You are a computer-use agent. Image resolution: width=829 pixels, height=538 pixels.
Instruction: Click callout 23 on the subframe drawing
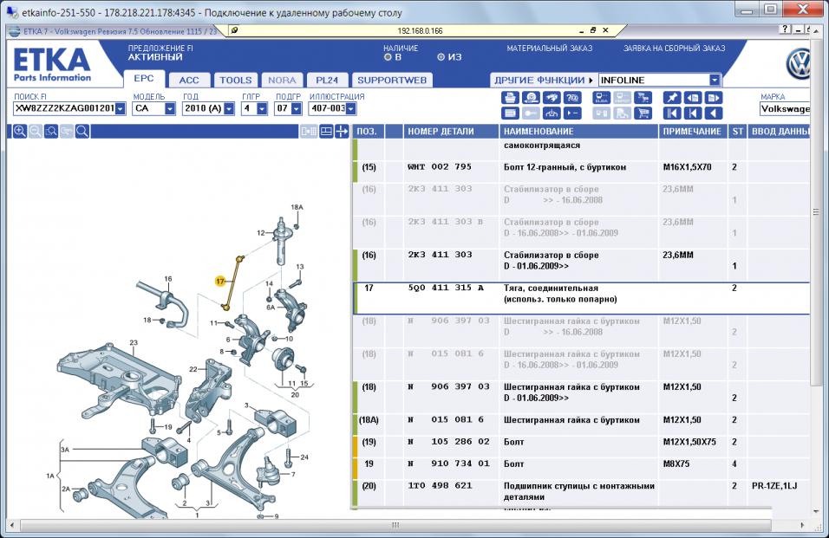[x=134, y=343]
